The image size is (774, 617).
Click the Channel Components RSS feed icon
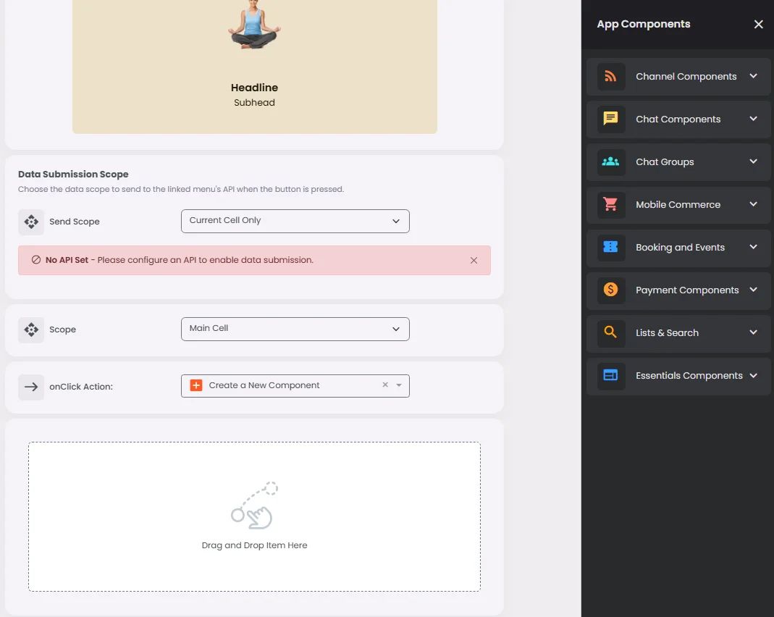click(x=610, y=77)
